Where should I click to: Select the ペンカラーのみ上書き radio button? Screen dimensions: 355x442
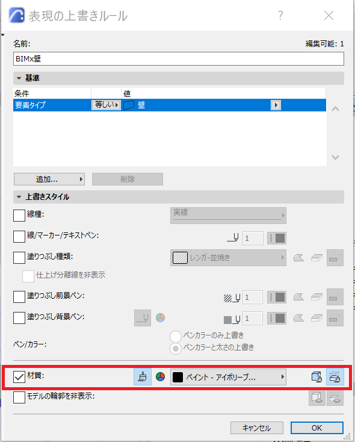[176, 336]
